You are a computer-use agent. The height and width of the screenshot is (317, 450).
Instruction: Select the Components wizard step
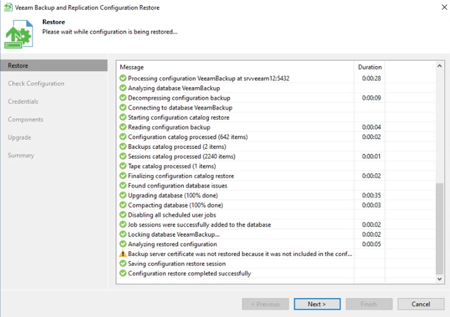coord(25,119)
